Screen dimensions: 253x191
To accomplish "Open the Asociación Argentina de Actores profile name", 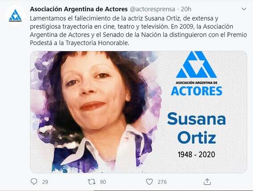I will point(79,9).
